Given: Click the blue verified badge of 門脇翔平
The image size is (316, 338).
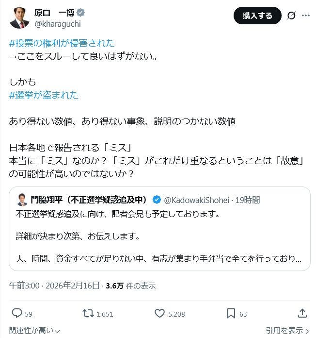Looking at the screenshot, I should click(x=157, y=200).
